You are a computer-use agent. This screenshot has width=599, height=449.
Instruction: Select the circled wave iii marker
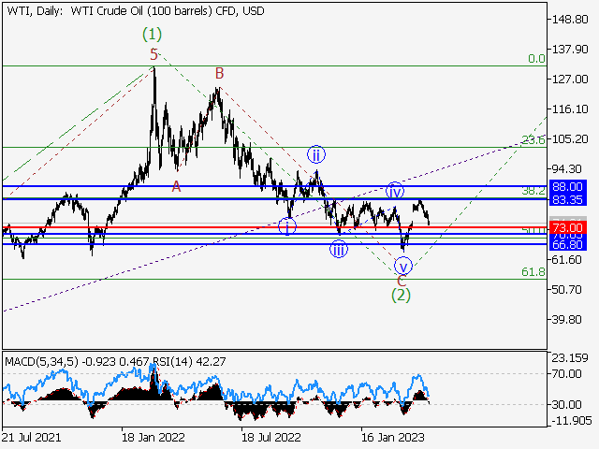(338, 249)
